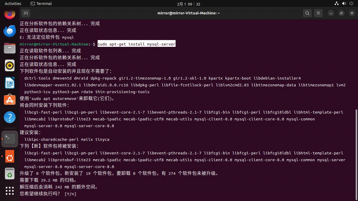The image size is (358, 201).
Task: Search in the terminal with magnifier icon
Action: pyautogui.click(x=307, y=13)
